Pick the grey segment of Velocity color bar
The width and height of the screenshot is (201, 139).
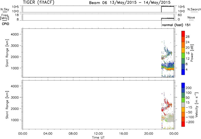pyautogui.click(x=183, y=105)
